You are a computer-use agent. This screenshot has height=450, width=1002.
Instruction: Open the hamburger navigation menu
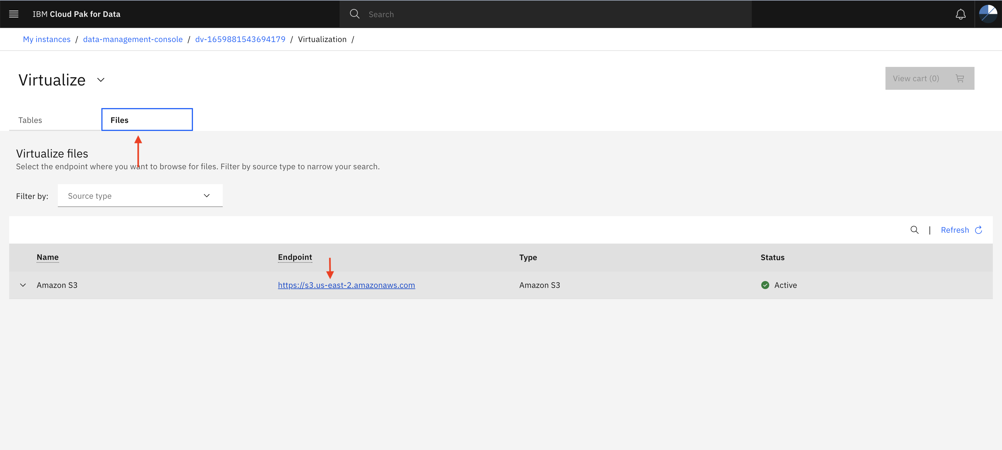click(x=14, y=14)
